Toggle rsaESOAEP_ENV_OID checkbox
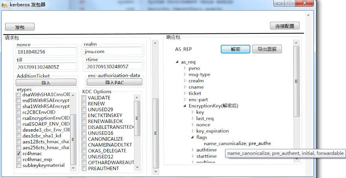 tap(18, 124)
